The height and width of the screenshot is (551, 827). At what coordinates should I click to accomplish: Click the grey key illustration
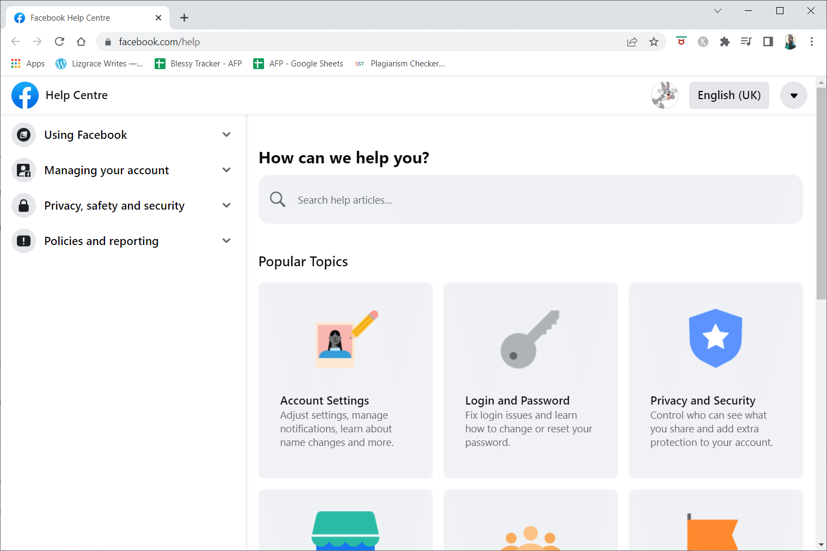[530, 339]
